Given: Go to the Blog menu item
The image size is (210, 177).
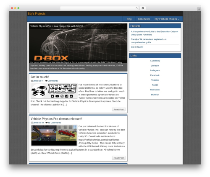Looking at the screenshot, I should [x=129, y=19].
